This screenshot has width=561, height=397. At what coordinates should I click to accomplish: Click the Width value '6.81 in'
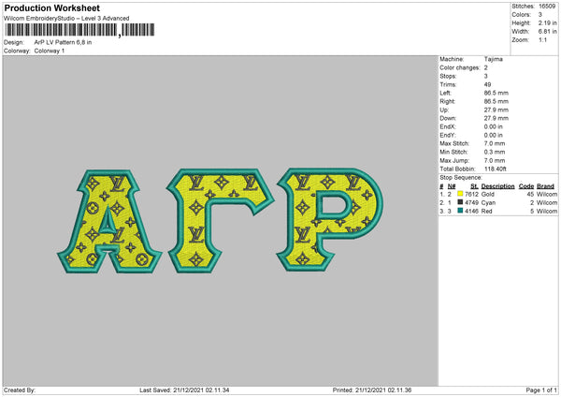[547, 32]
